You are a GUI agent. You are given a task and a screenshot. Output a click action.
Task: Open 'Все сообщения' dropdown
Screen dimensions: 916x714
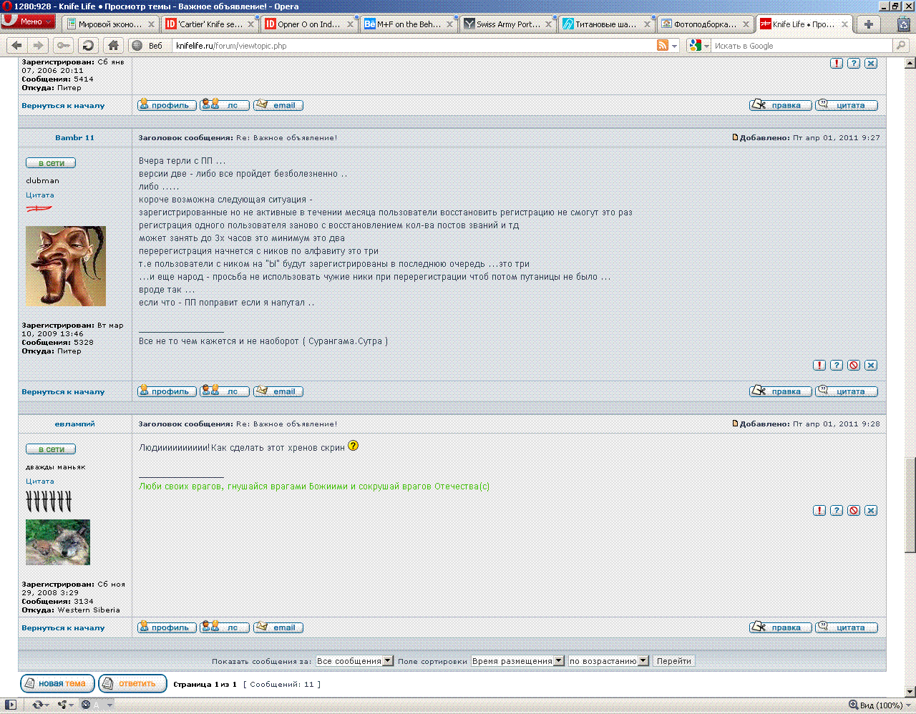tap(354, 661)
